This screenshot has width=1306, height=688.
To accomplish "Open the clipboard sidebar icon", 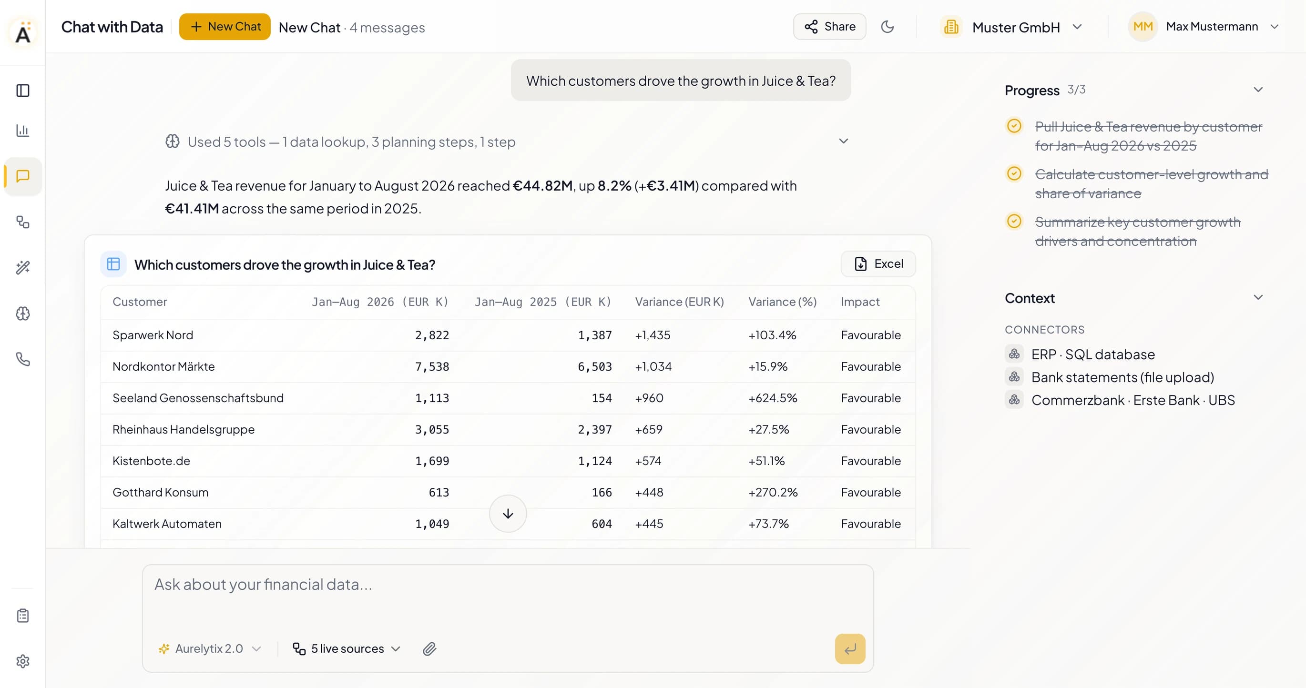I will tap(23, 616).
